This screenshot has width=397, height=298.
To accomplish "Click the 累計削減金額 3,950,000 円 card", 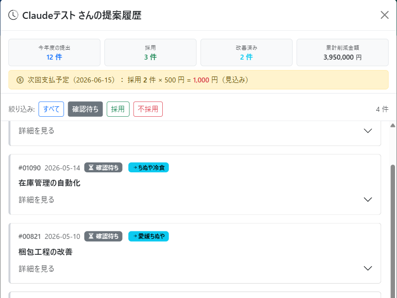I will (342, 53).
